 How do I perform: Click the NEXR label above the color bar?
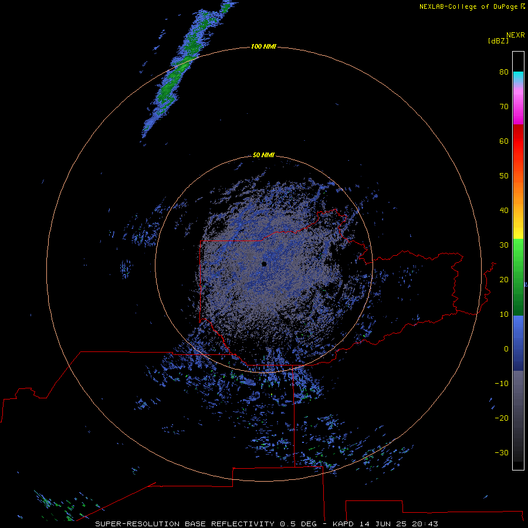coord(516,35)
